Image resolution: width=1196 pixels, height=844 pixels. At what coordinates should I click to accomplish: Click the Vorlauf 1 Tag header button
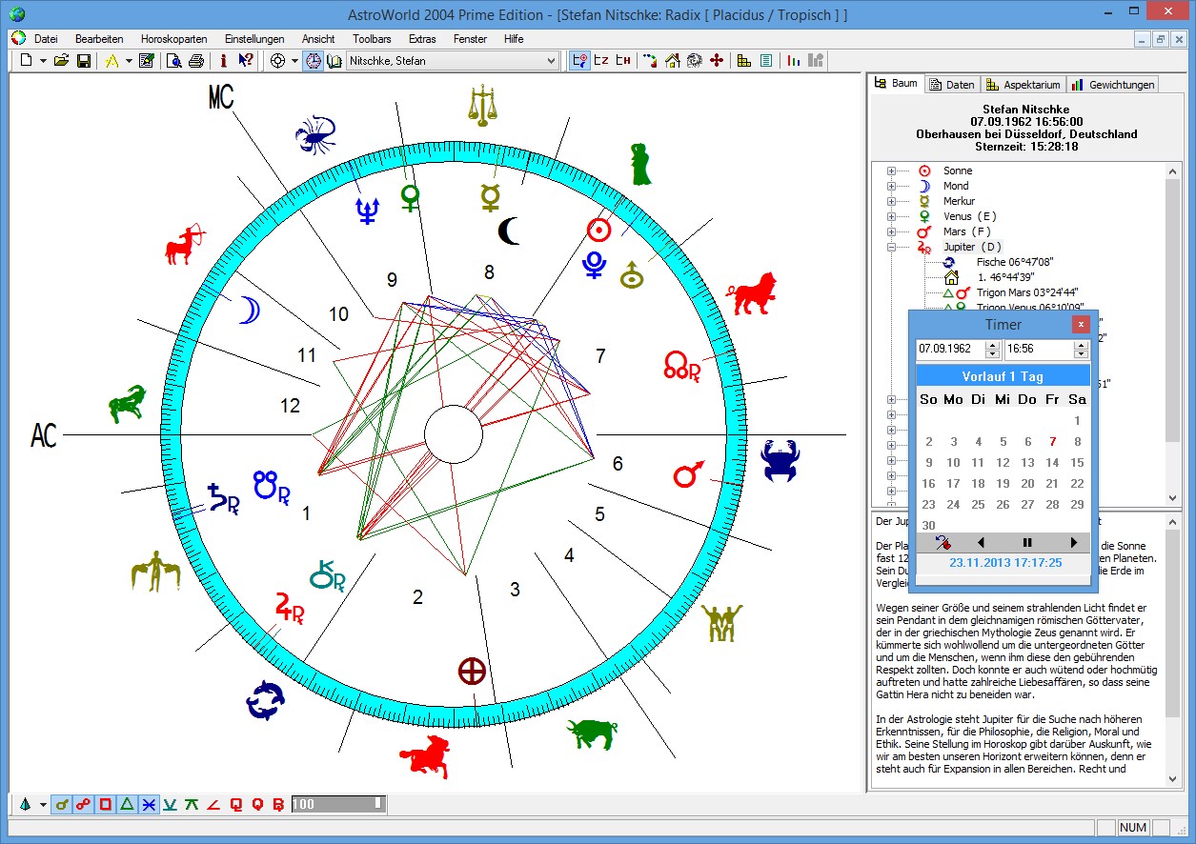coord(1003,376)
